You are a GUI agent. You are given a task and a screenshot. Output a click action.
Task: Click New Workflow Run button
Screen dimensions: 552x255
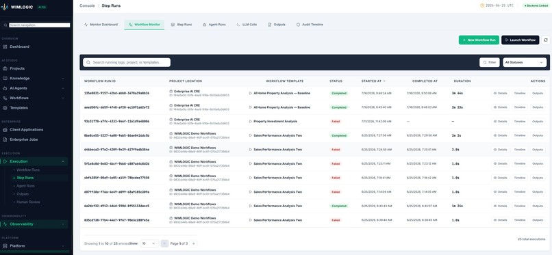[x=479, y=40]
